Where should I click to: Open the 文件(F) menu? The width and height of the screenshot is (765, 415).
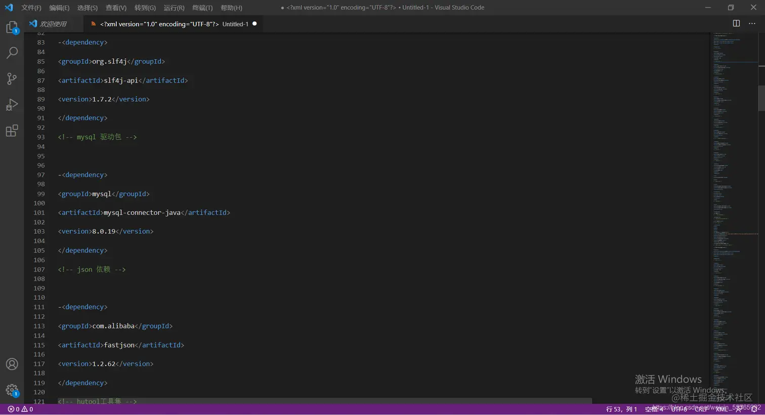coord(31,8)
